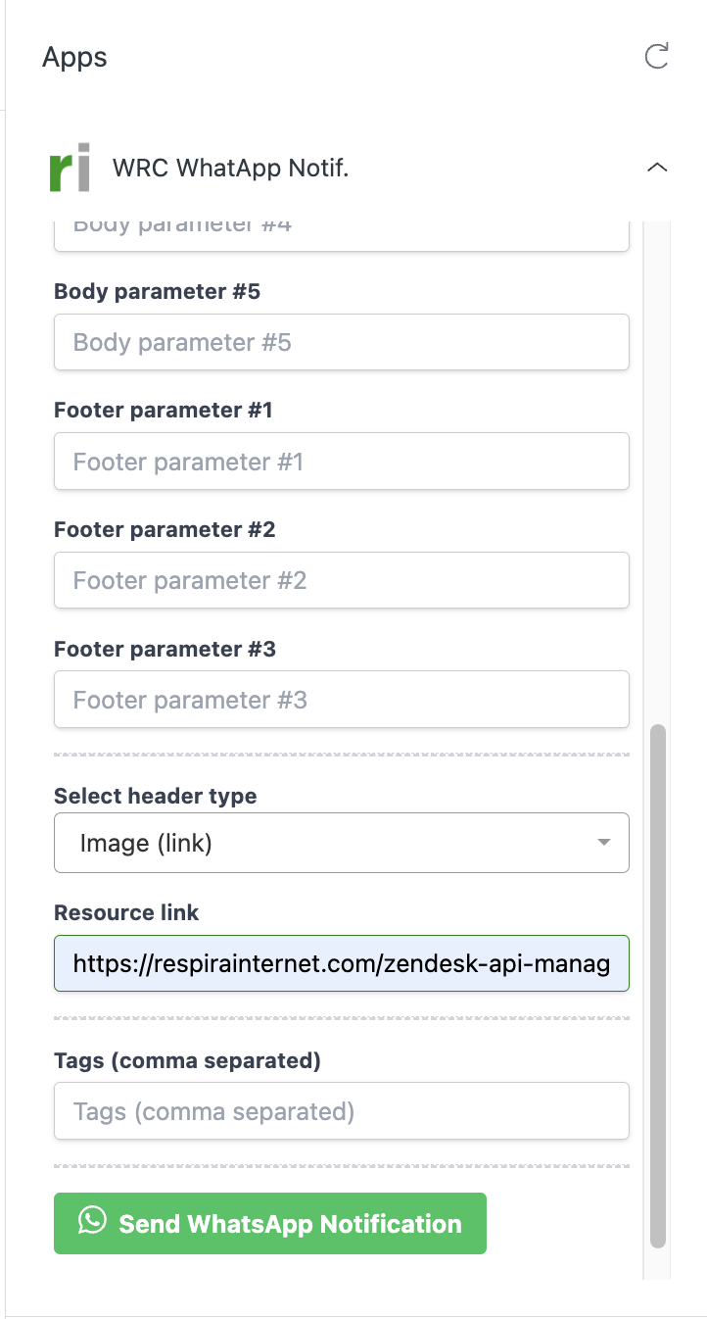Screen dimensions: 707x1319
Task: Click the Footer parameter #2 field
Action: [x=341, y=580]
